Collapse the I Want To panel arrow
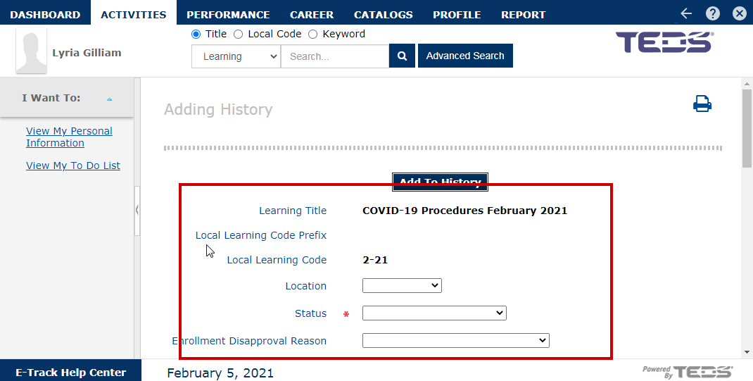This screenshot has height=381, width=753. pyautogui.click(x=109, y=99)
